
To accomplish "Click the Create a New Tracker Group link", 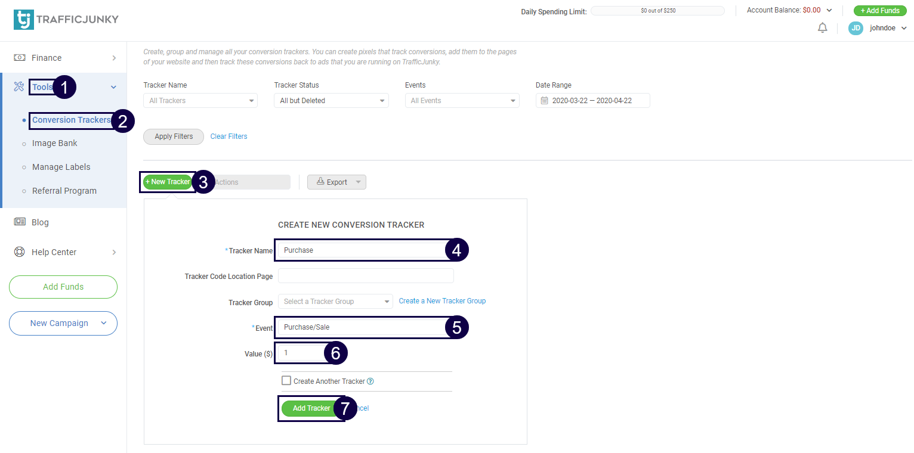I will [442, 301].
